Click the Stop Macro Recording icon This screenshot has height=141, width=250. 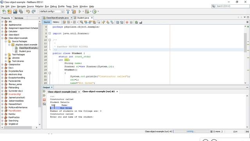(x=131, y=22)
